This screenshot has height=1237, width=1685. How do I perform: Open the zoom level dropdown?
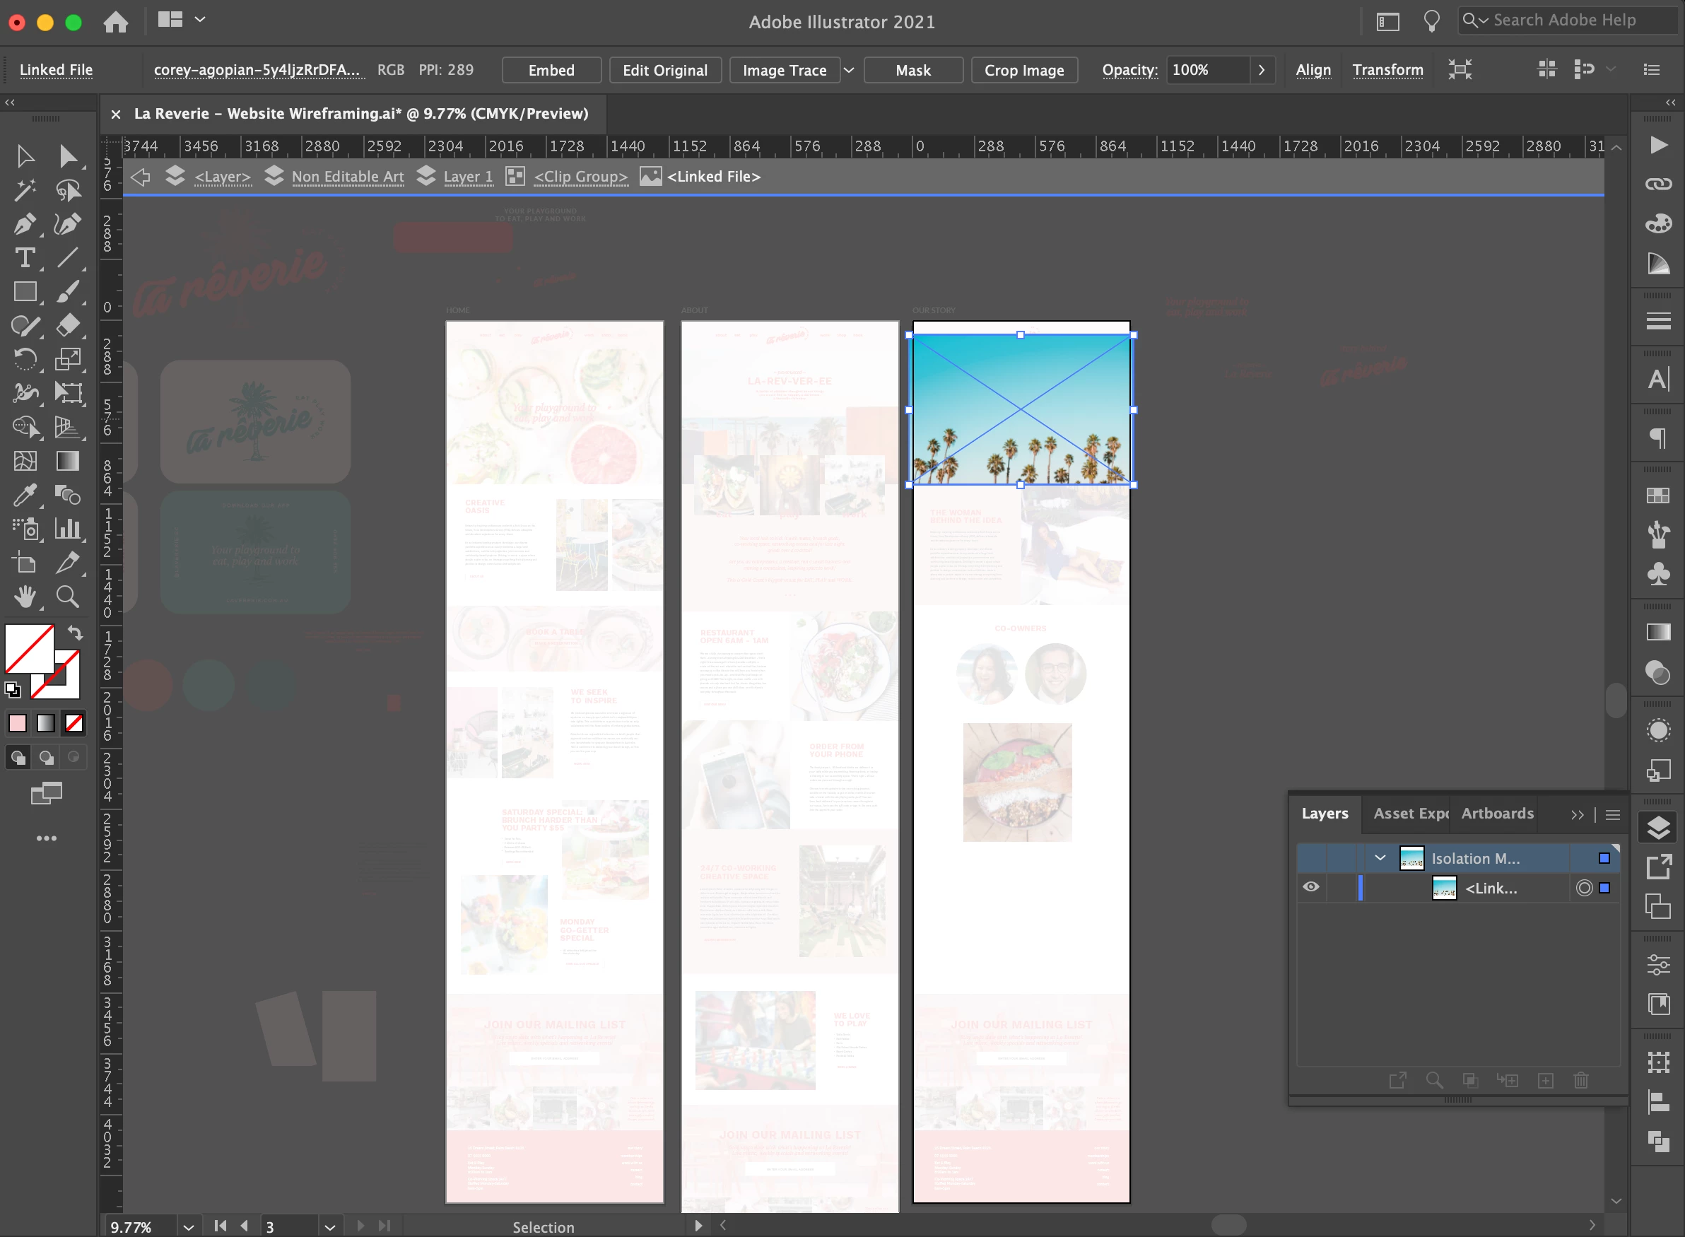[188, 1226]
